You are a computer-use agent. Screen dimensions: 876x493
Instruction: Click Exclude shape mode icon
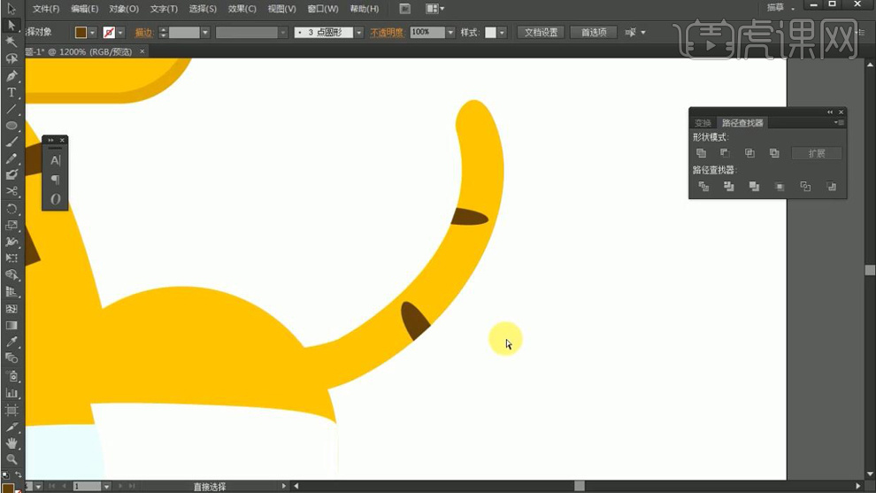click(x=774, y=152)
